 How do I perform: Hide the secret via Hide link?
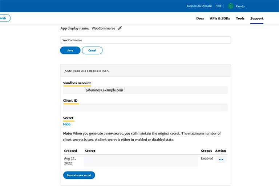(67, 124)
